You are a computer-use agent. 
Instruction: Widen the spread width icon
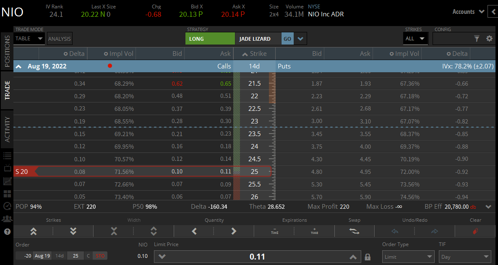click(x=154, y=231)
